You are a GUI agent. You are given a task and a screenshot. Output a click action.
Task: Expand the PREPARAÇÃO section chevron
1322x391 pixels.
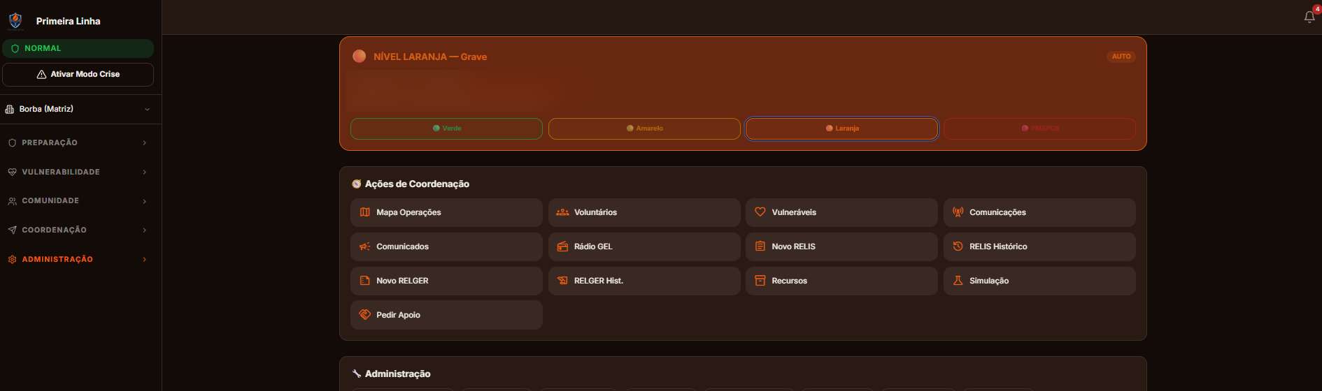tap(145, 143)
